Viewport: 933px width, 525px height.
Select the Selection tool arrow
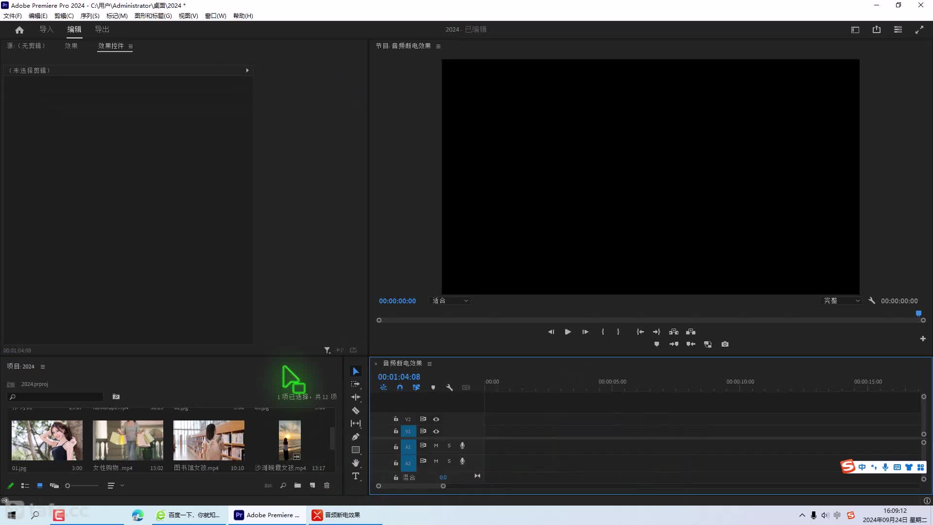[x=356, y=371]
